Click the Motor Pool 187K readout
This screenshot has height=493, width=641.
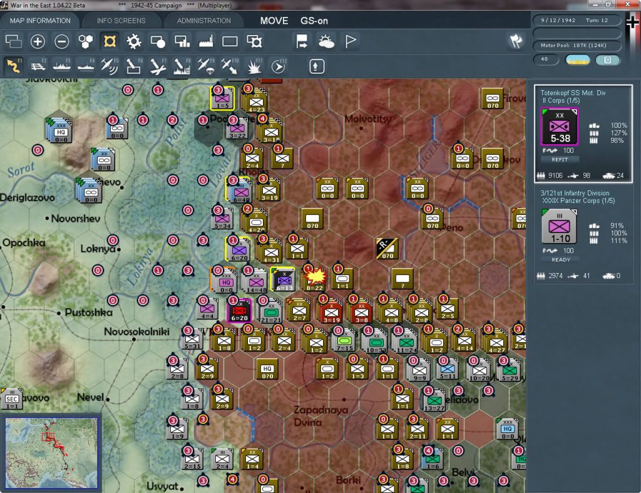point(577,45)
